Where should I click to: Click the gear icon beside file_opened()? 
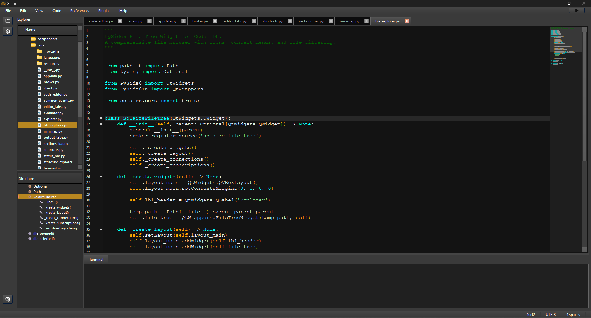30,233
